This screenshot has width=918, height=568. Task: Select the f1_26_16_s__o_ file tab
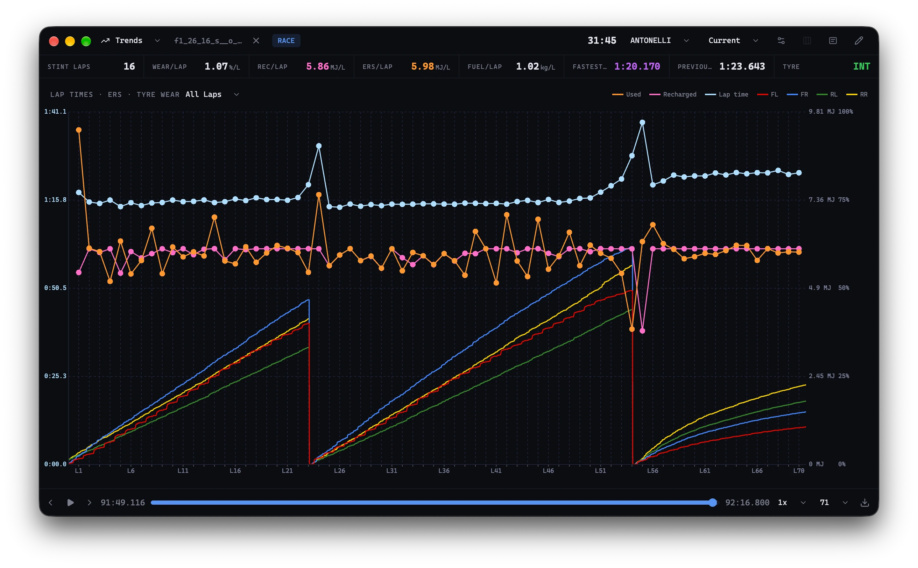pyautogui.click(x=208, y=41)
